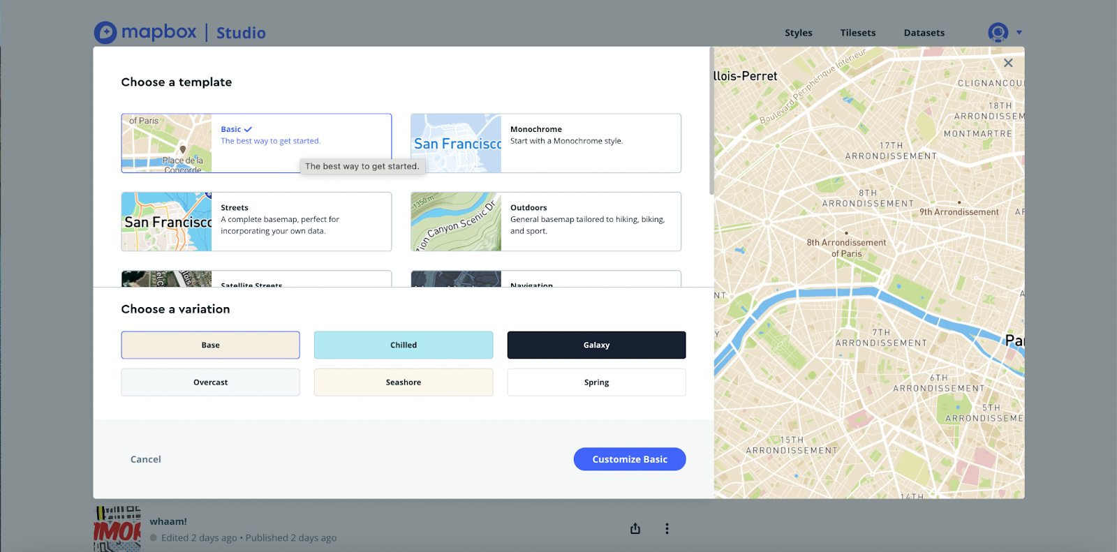Go to the Datasets page
Viewport: 1117px width, 552px height.
pos(924,33)
